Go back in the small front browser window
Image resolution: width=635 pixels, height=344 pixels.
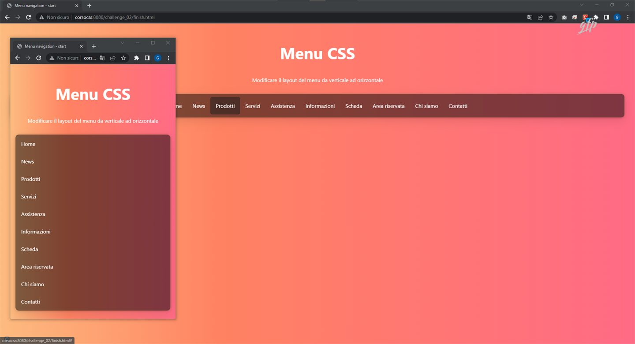click(x=18, y=58)
